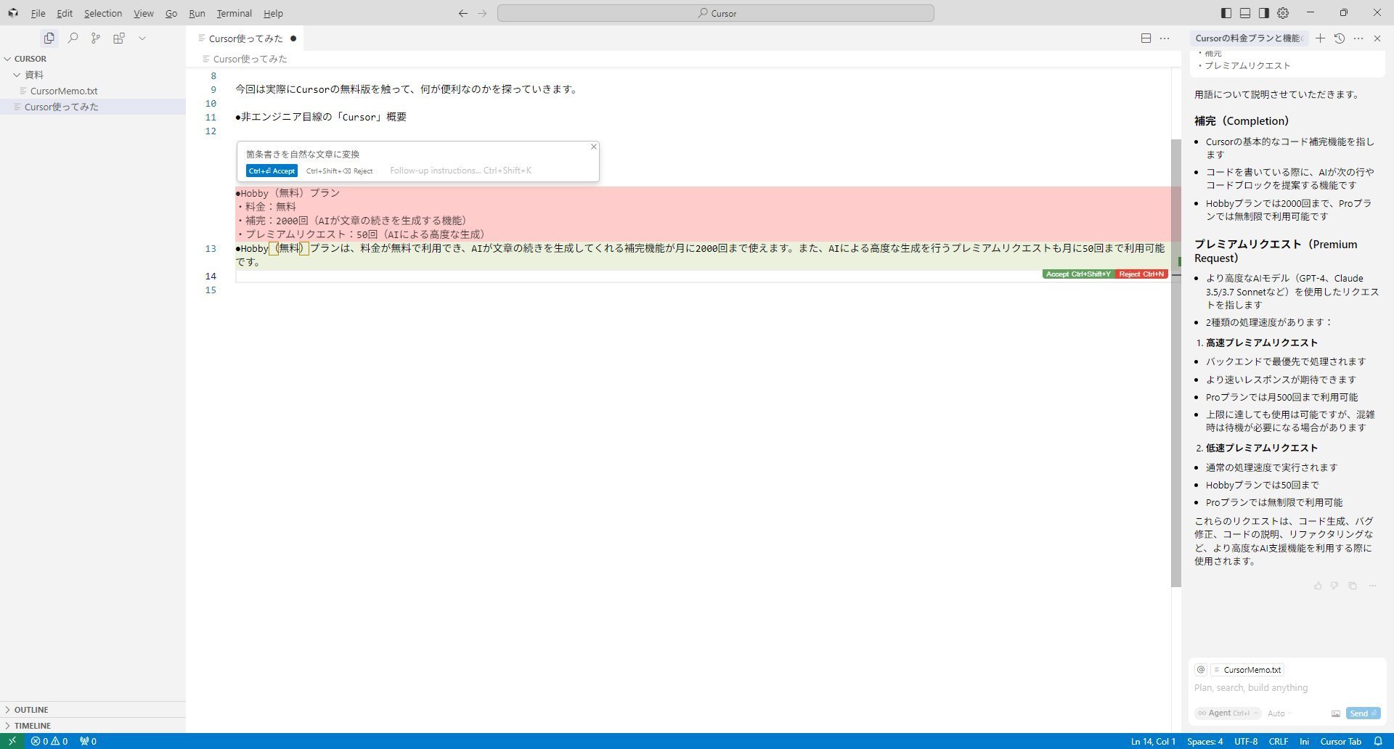Change the UTF-8 file encoding

pos(1246,741)
